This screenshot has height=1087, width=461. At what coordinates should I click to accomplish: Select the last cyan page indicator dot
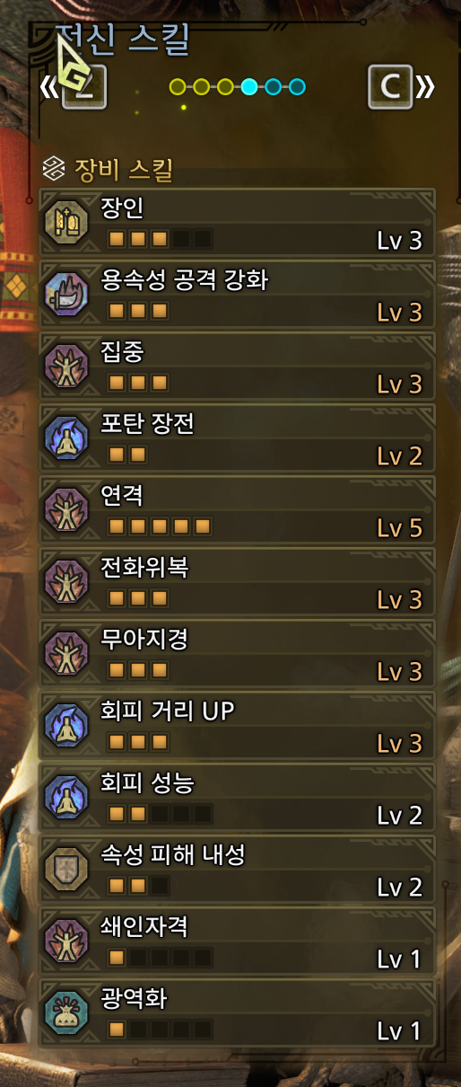point(298,87)
